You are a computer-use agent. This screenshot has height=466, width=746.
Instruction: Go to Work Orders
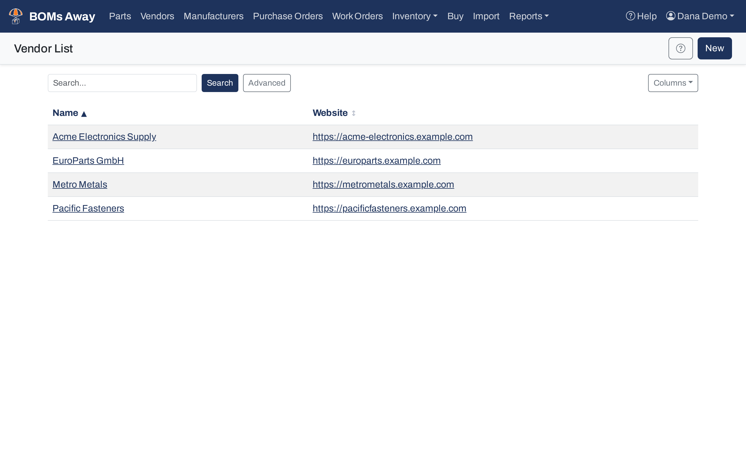(357, 16)
